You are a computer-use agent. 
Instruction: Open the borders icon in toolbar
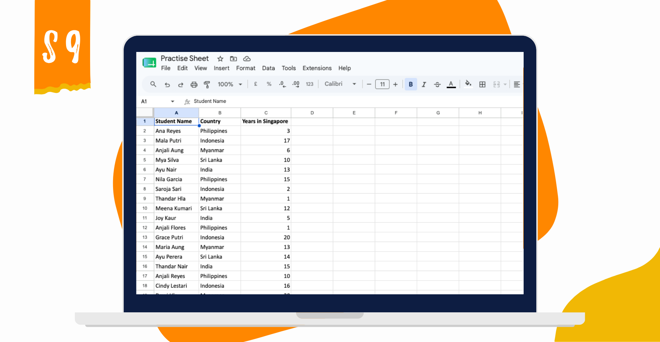pos(482,84)
